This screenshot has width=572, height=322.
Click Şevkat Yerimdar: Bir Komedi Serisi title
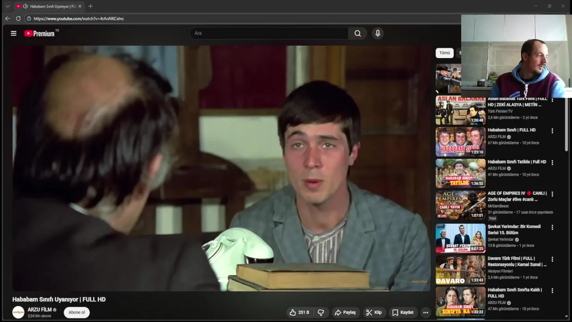(x=514, y=229)
